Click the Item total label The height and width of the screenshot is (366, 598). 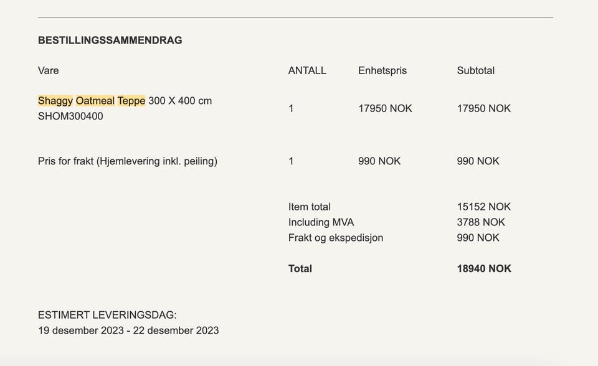(x=310, y=207)
